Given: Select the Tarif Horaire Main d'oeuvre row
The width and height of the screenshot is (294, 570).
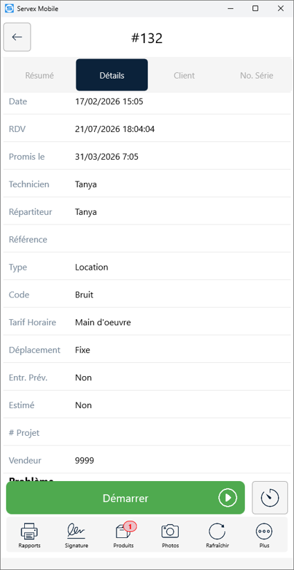Looking at the screenshot, I should (147, 323).
